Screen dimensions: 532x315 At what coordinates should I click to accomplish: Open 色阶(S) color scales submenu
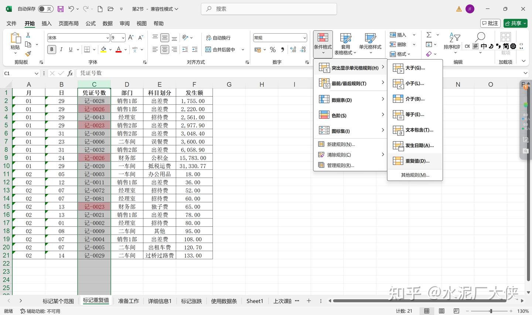coord(350,115)
